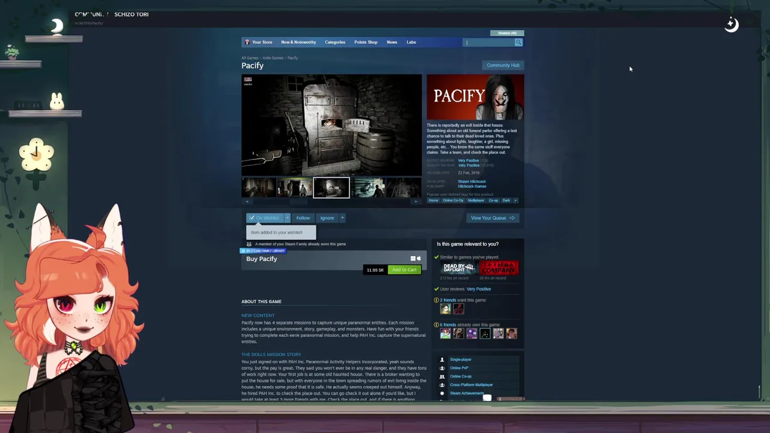The height and width of the screenshot is (433, 770).
Task: Click the '6 friends' link
Action: click(x=448, y=325)
